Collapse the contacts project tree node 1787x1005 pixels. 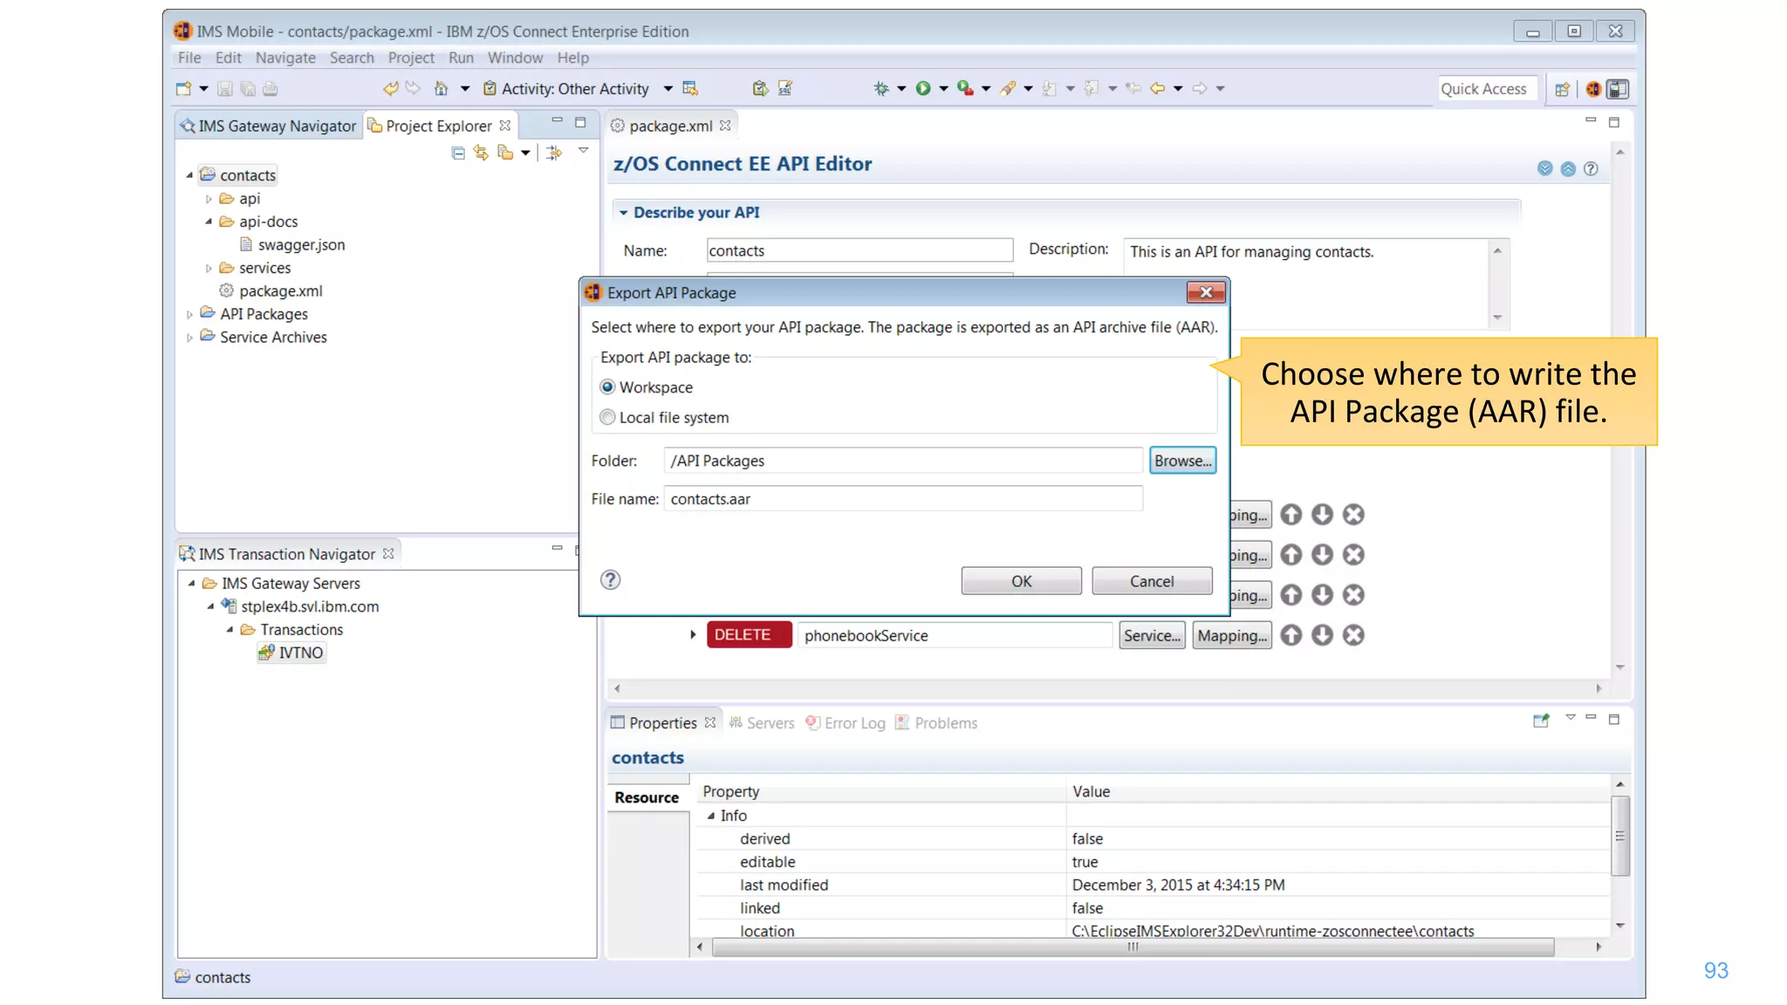click(x=189, y=175)
